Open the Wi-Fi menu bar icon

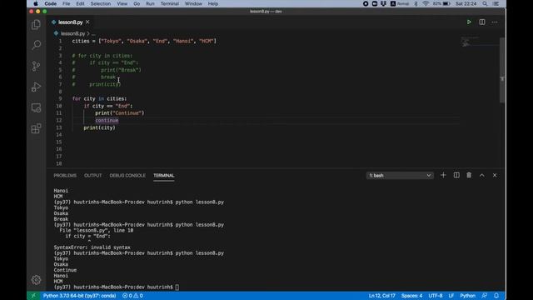[x=426, y=3]
